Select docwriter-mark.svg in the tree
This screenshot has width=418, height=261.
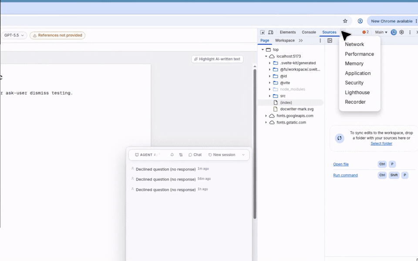click(297, 109)
